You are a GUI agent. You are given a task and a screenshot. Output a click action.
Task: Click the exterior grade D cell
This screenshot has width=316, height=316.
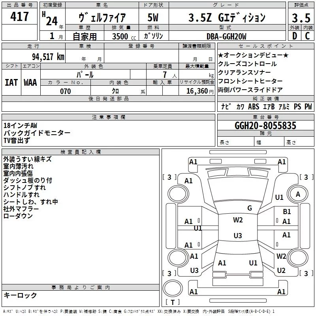pos(295,36)
